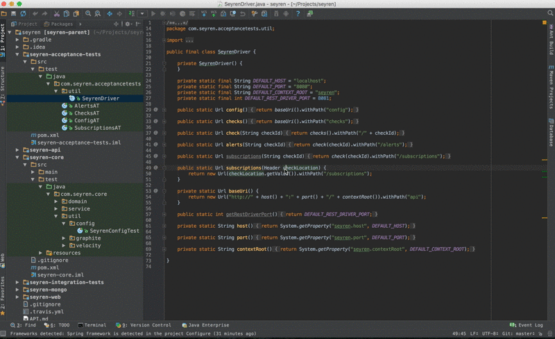The height and width of the screenshot is (339, 555).
Task: Copy selection using the toolbar copy icon
Action: 66,13
